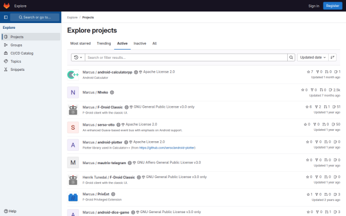Screen dimensions: 346x216
Task: Click the Marcus F-Droid Classic robot avatar
Action: coord(73,110)
